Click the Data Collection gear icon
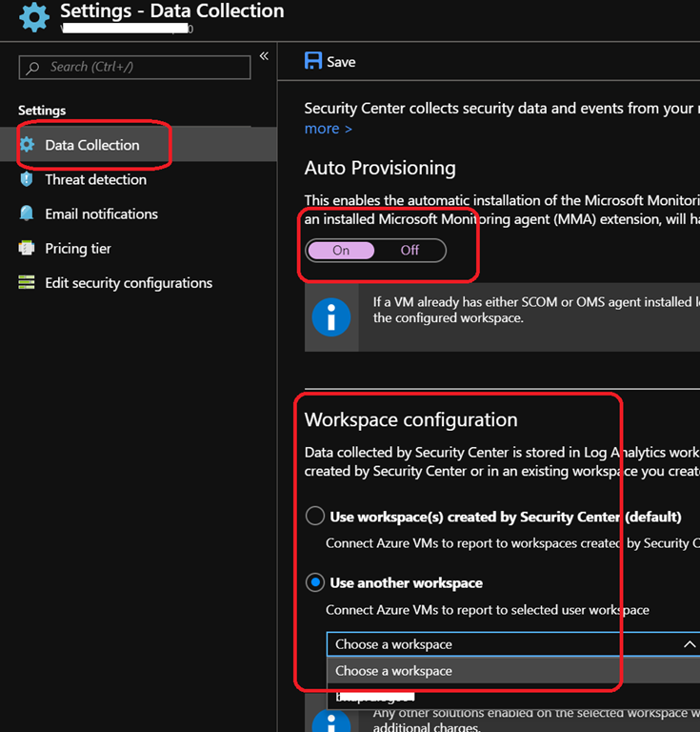 [x=27, y=145]
